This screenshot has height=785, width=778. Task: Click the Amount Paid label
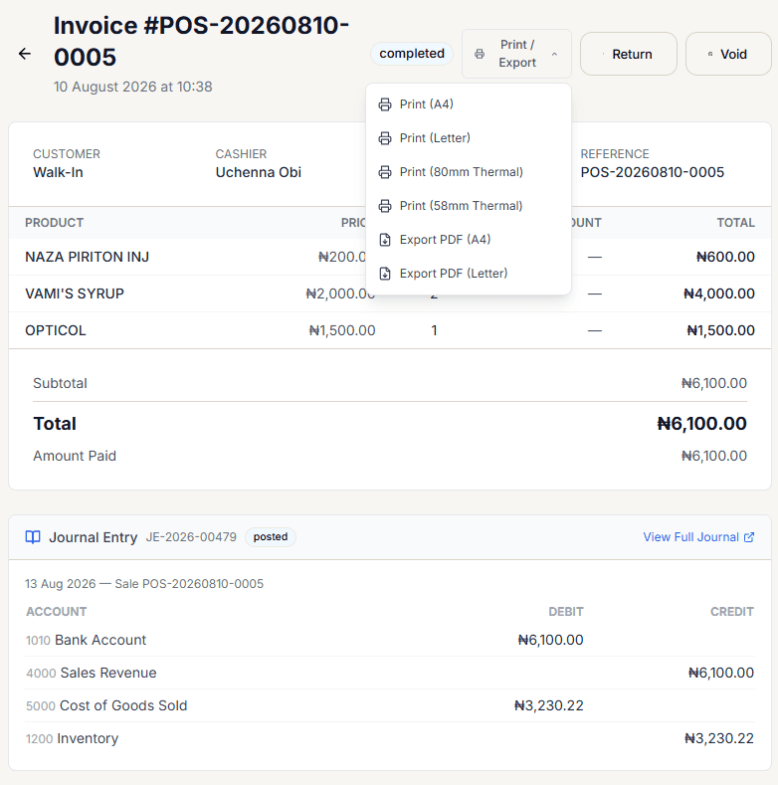point(75,456)
